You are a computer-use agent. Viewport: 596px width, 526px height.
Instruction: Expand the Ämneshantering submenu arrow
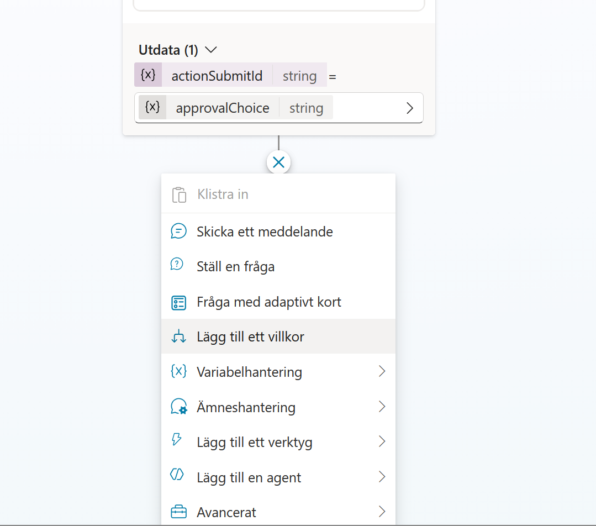click(x=382, y=407)
